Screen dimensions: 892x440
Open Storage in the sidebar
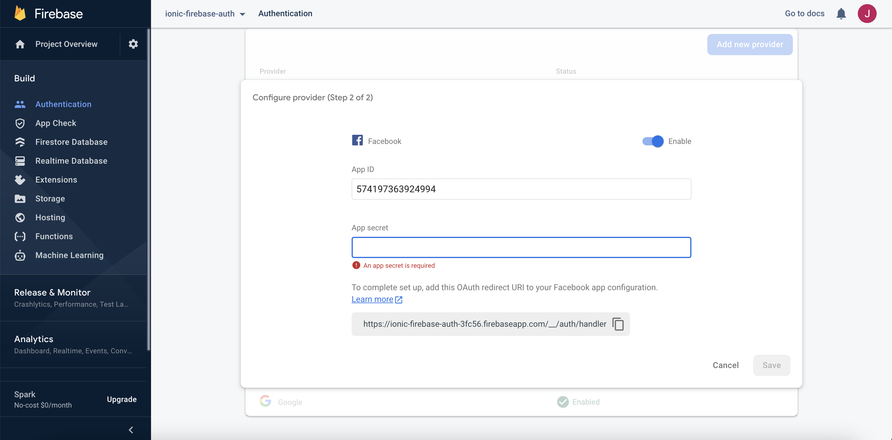(x=50, y=199)
